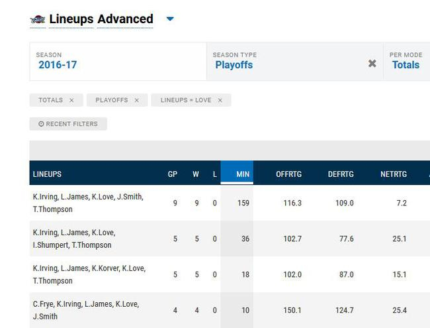Clear the Playoffs season type with X
This screenshot has width=430, height=328.
coord(372,64)
